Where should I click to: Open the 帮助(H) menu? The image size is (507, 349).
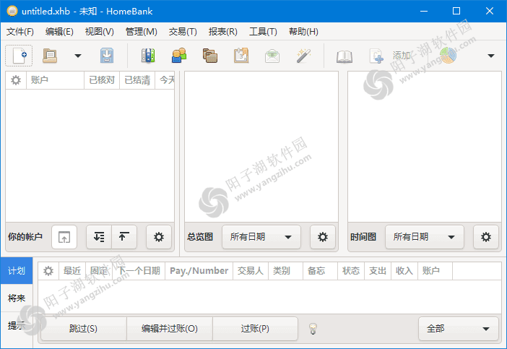pos(303,32)
